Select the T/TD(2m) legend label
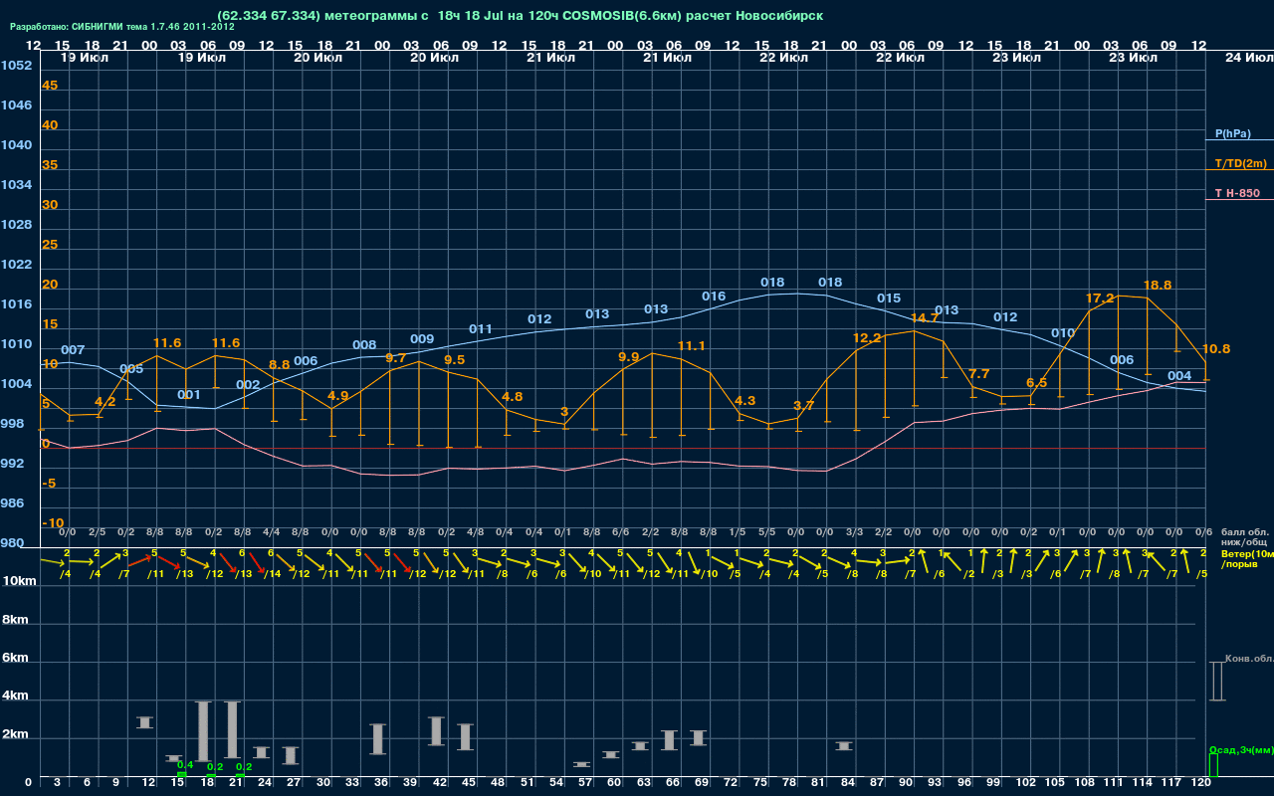The width and height of the screenshot is (1274, 796). click(1240, 163)
